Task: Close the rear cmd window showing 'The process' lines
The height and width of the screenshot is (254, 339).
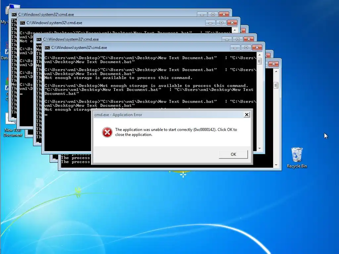Action: [273, 64]
